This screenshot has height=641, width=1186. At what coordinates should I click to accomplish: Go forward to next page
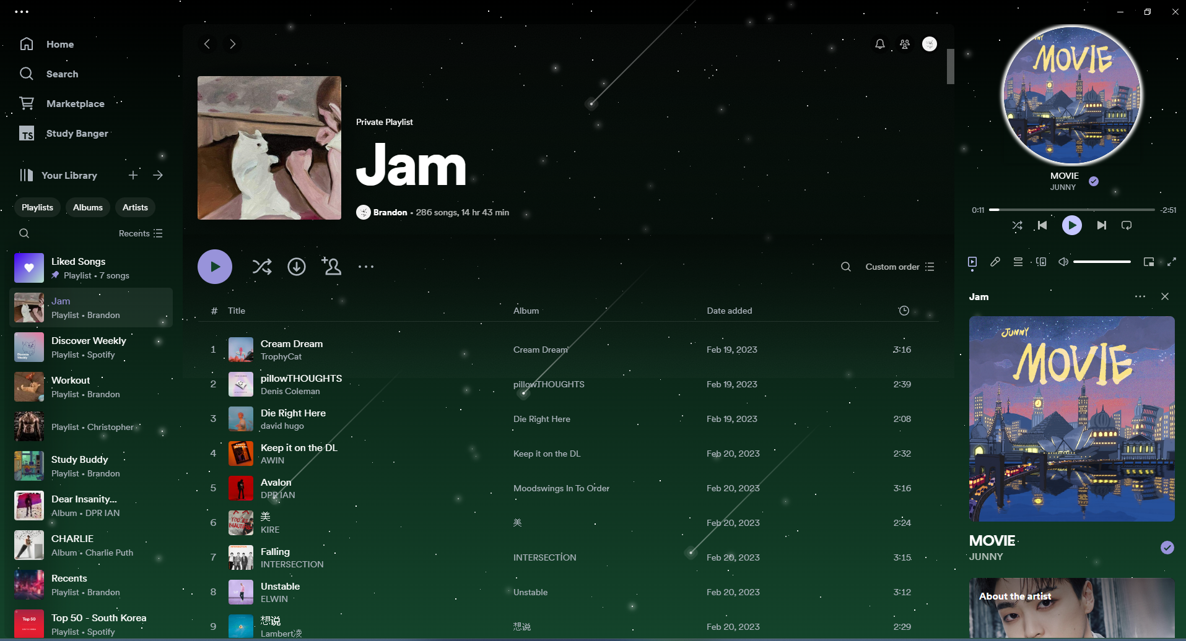click(232, 44)
